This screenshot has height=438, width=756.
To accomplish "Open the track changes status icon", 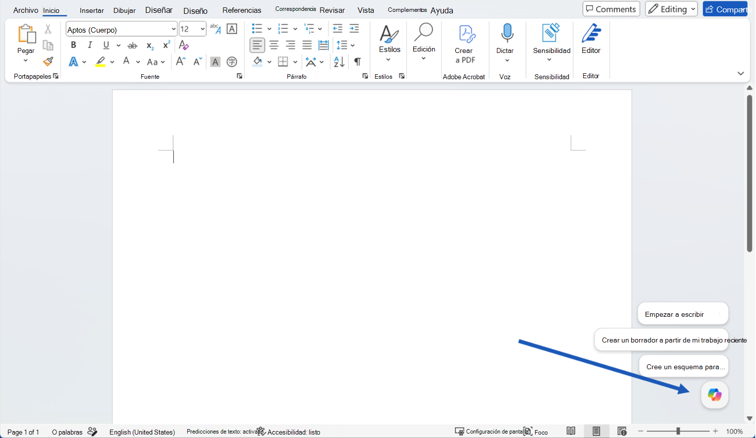I will click(92, 432).
